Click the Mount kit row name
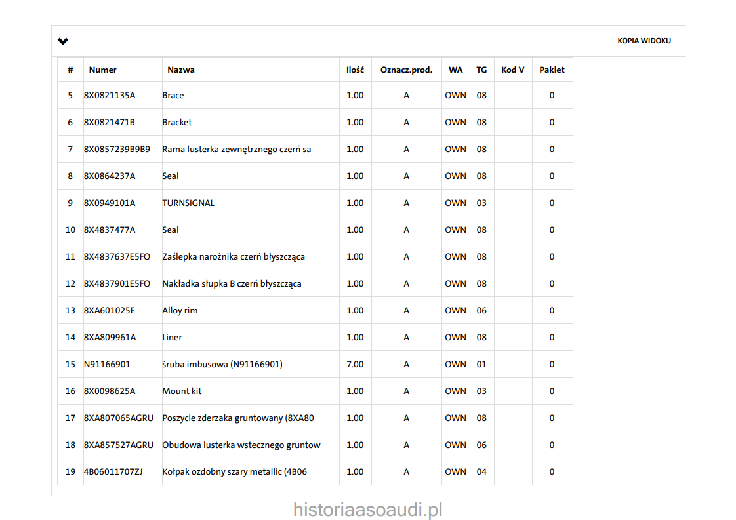Screen dimensions: 736x520 point(182,391)
